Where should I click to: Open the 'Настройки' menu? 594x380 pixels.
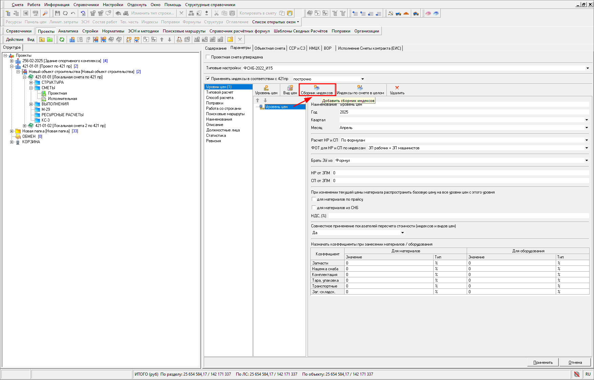pos(113,5)
